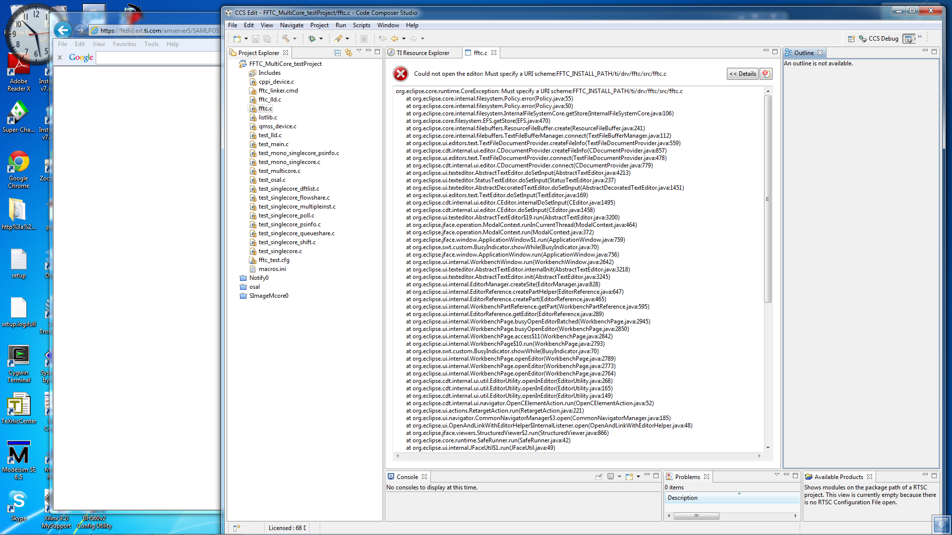Open the Scripts menu
Viewport: 952px width, 535px height.
click(361, 25)
